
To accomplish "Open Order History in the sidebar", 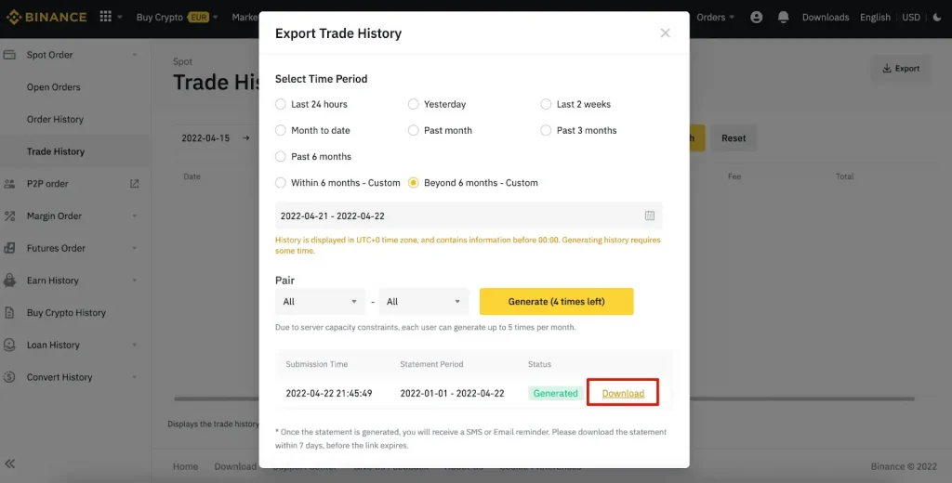I will (55, 119).
